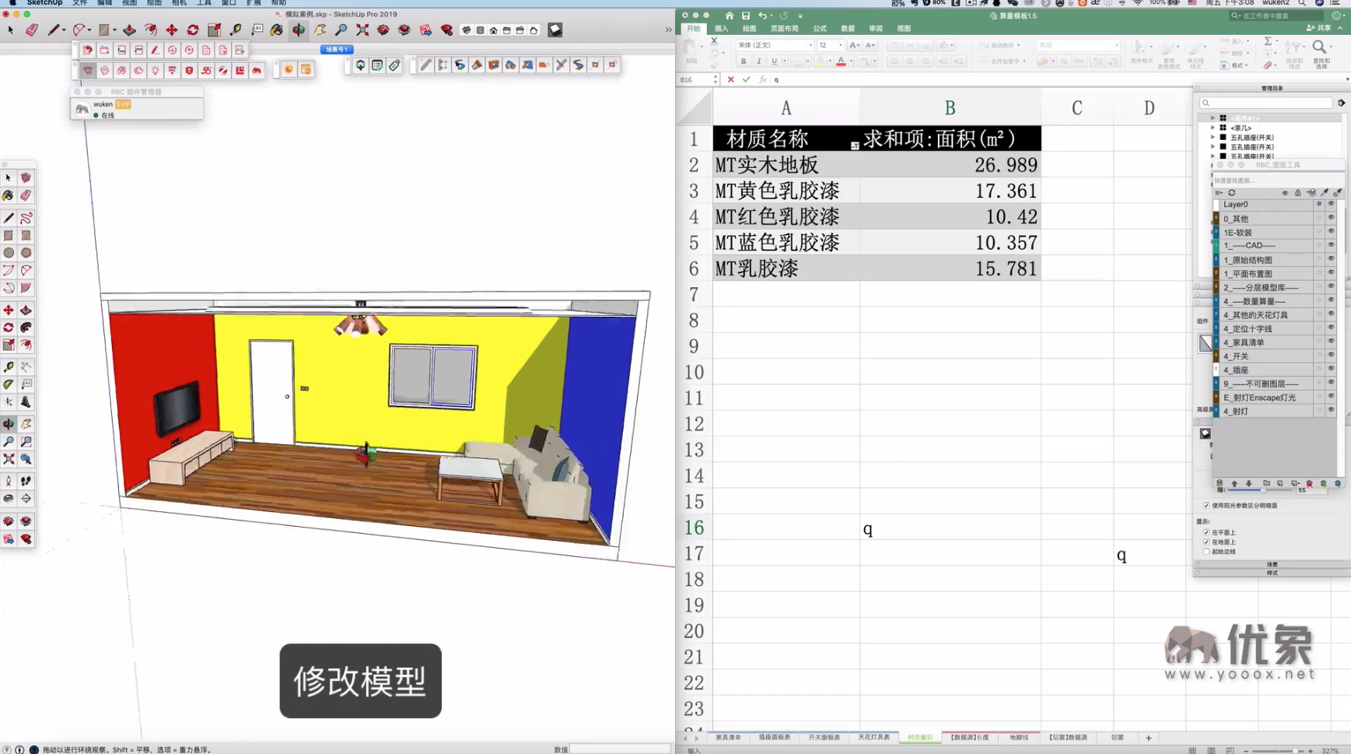The height and width of the screenshot is (754, 1351).
Task: Uncheck 使用阳光参数区分明暗面 checkbox
Action: tap(1206, 506)
